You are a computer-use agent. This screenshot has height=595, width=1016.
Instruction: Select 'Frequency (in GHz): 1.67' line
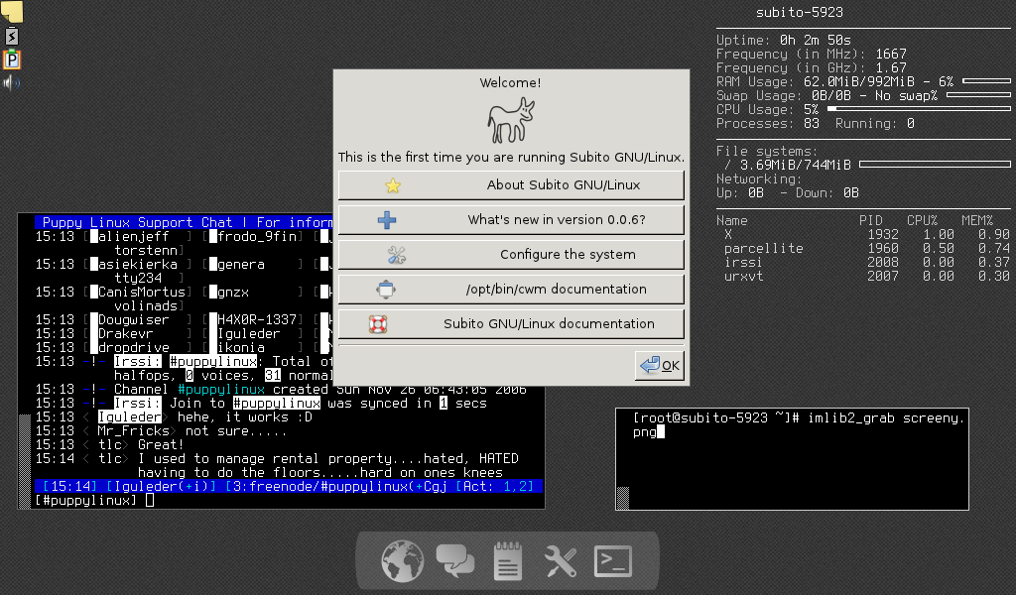[812, 68]
